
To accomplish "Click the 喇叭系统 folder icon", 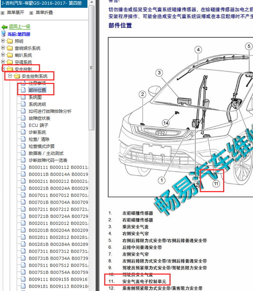I will 10,55.
